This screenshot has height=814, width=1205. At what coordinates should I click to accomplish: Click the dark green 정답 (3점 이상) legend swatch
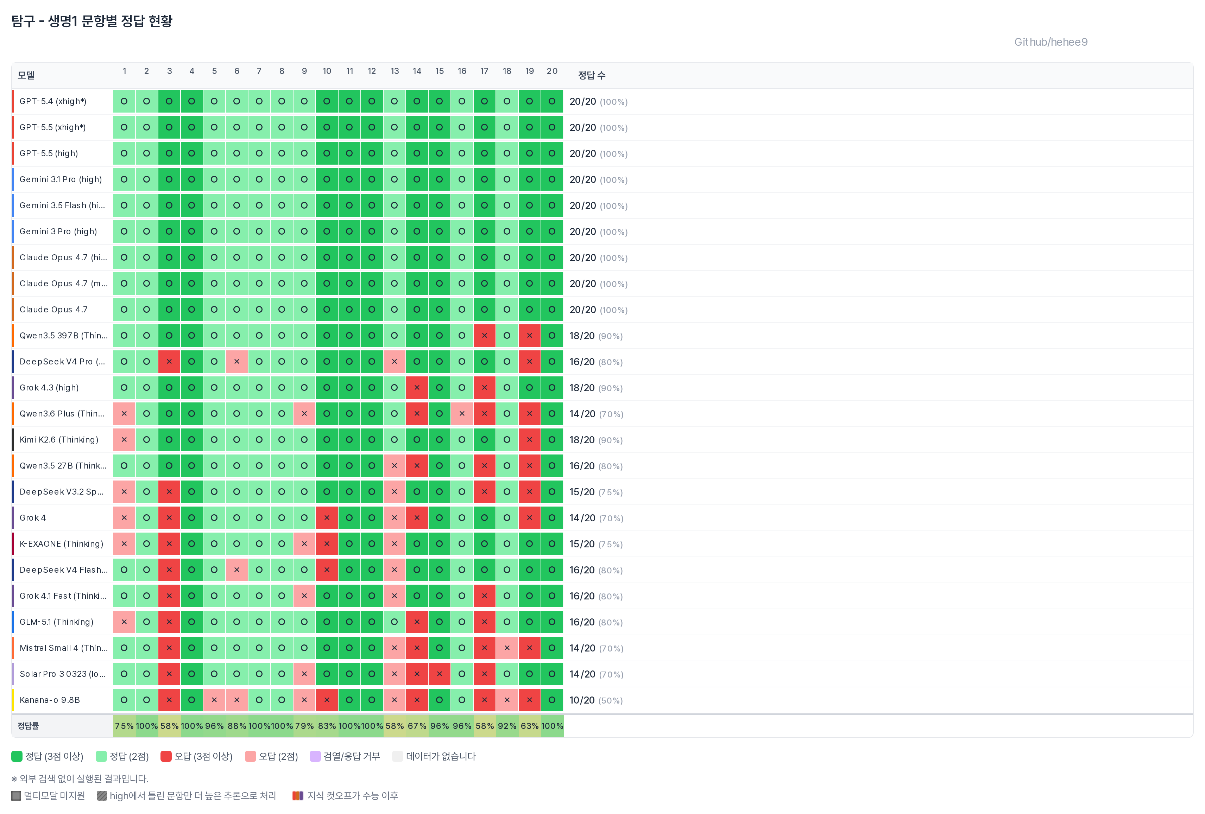click(x=17, y=756)
